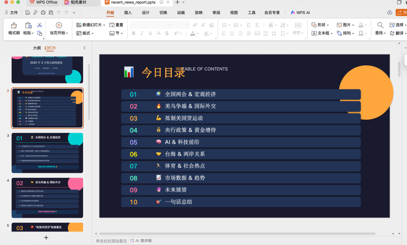Screen dimensions: 407x245
Task: Click the Find (查找) magnifier icon
Action: (380, 25)
